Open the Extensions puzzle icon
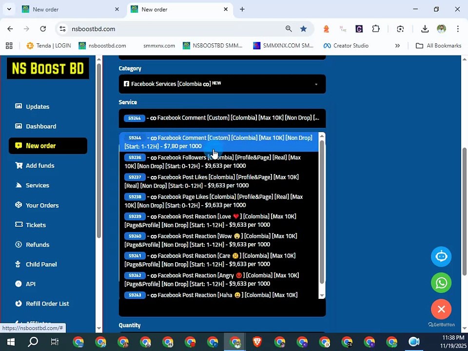Viewport: 468px width, 351px height. pos(376,29)
